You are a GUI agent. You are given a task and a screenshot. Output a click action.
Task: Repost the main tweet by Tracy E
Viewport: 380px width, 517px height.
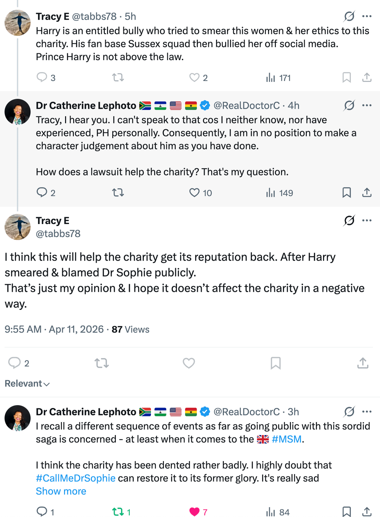[102, 363]
